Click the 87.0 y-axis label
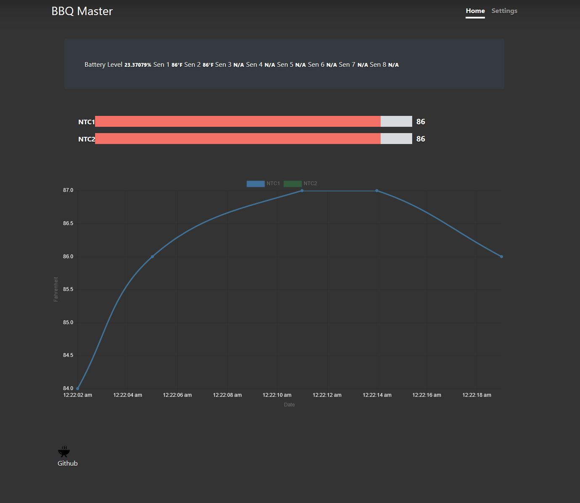Screen dimensions: 580x503 [68, 191]
